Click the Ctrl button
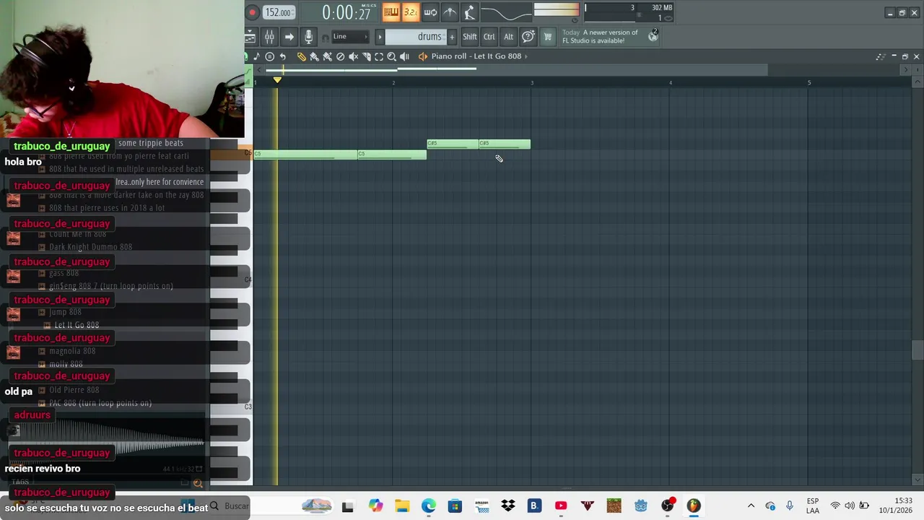The image size is (924, 520). [x=489, y=37]
